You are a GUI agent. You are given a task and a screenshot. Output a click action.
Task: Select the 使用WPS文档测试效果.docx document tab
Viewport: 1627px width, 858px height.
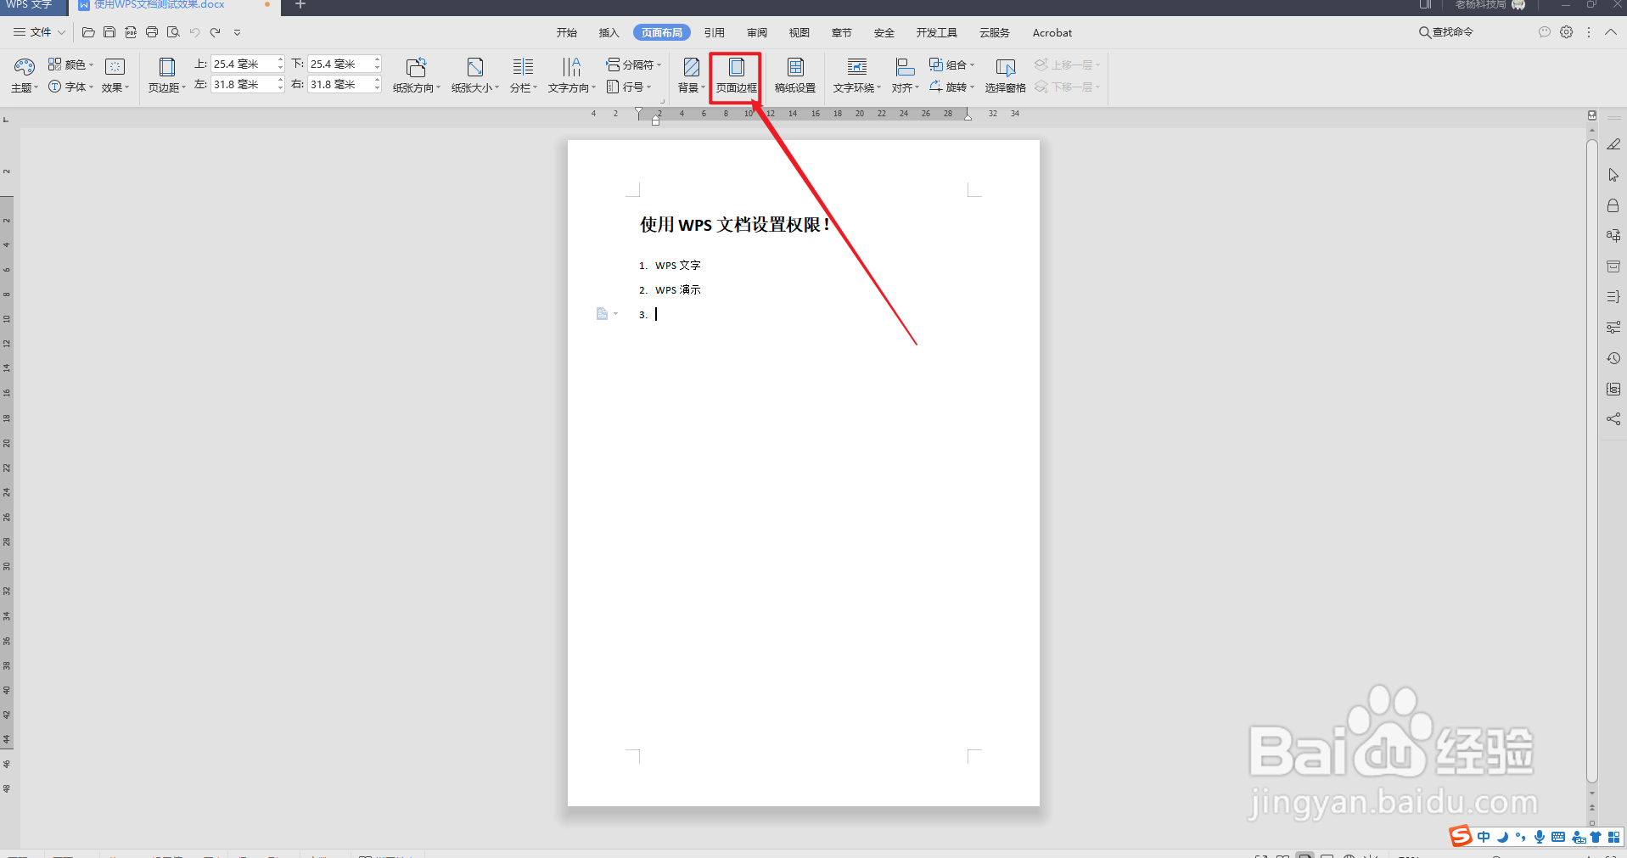point(174,5)
